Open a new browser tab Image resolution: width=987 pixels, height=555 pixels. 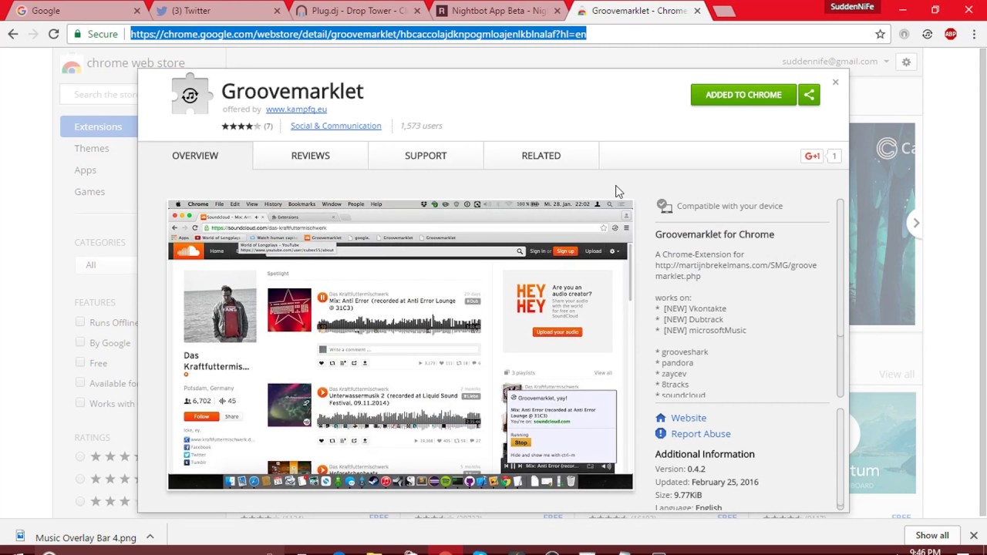pos(723,11)
